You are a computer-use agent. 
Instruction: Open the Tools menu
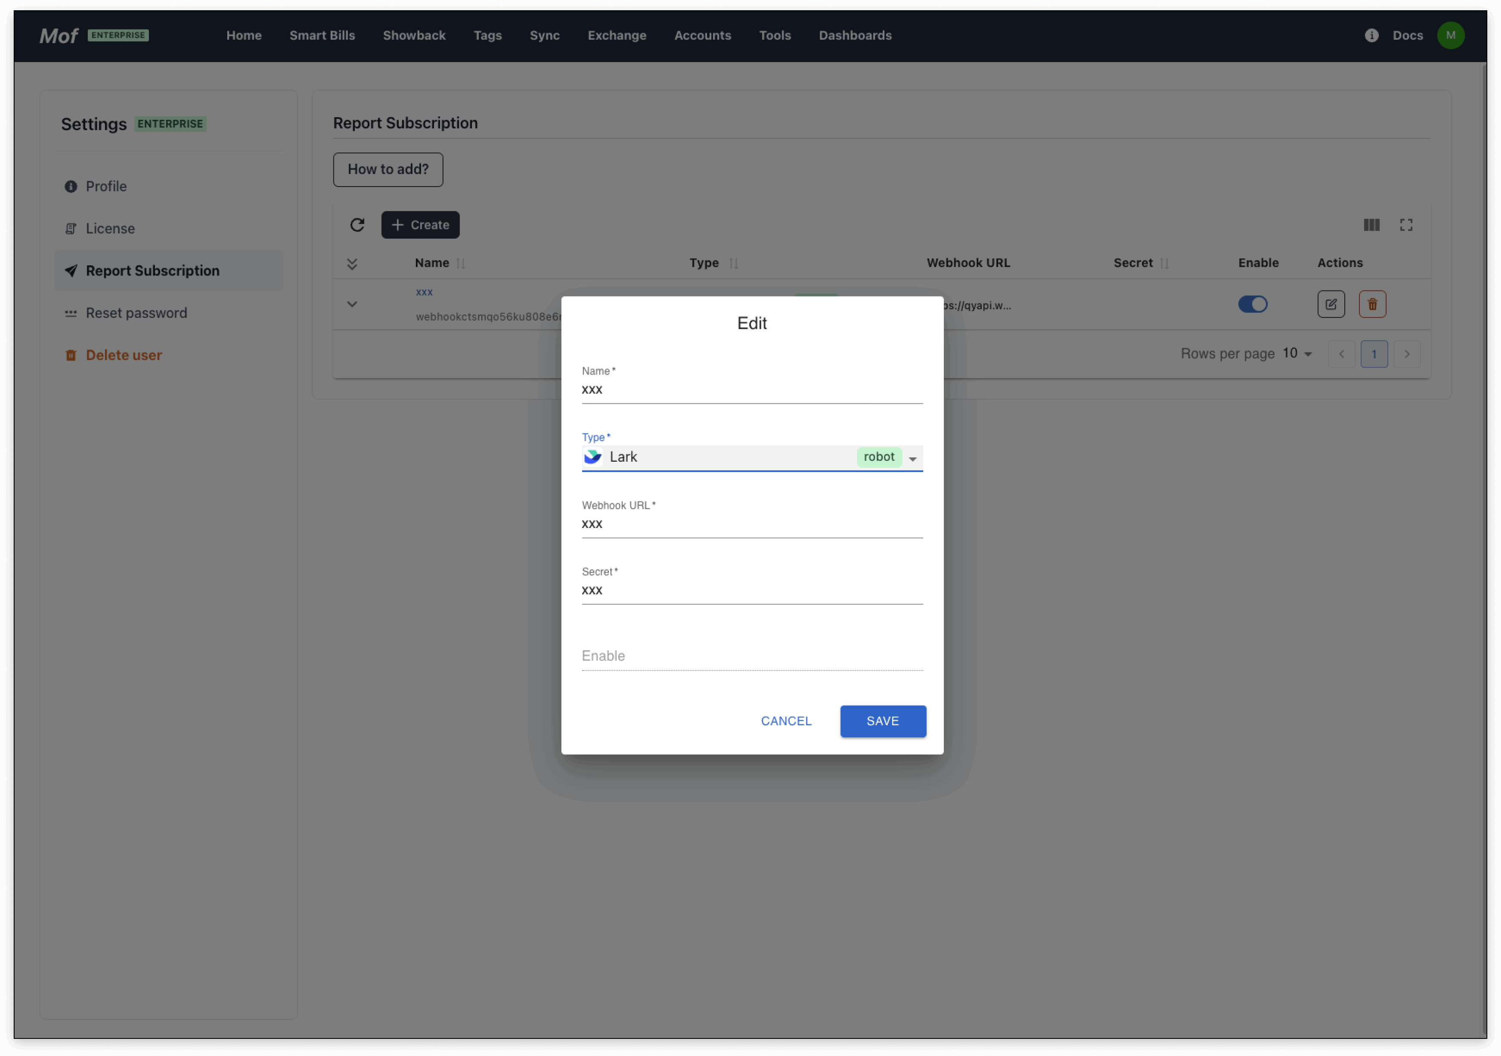click(x=775, y=36)
